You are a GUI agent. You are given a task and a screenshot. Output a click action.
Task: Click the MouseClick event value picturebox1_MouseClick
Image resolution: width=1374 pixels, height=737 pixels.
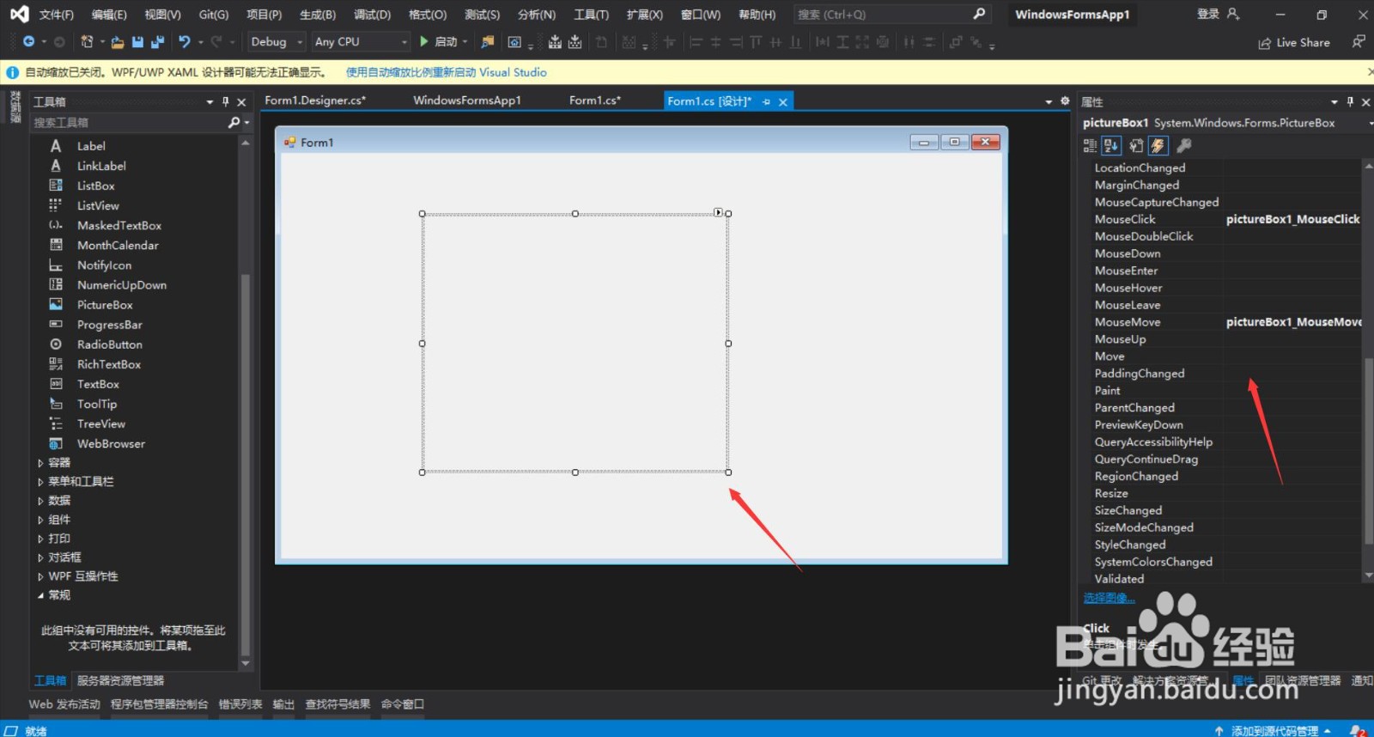[1292, 219]
